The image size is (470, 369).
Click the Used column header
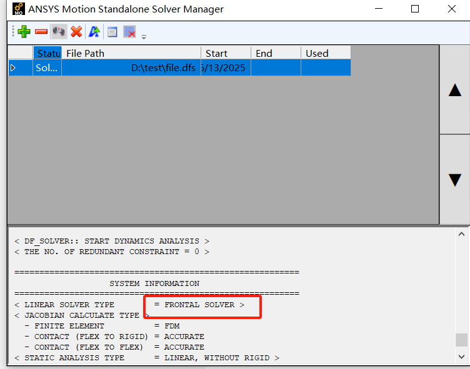(326, 53)
